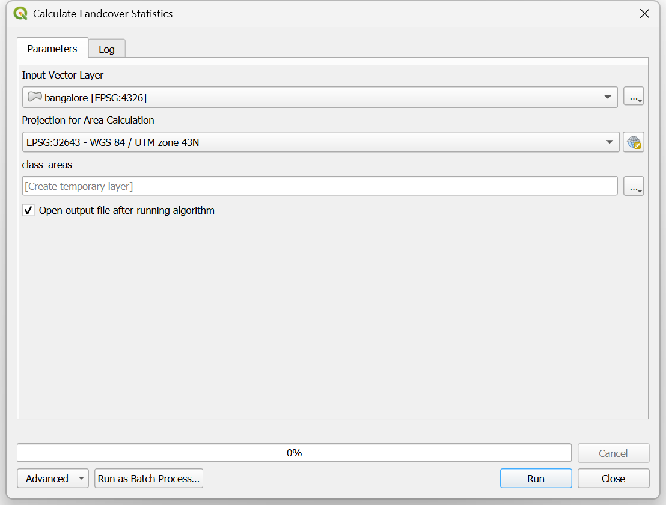666x505 pixels.
Task: Switch to the Log tab
Action: click(106, 49)
